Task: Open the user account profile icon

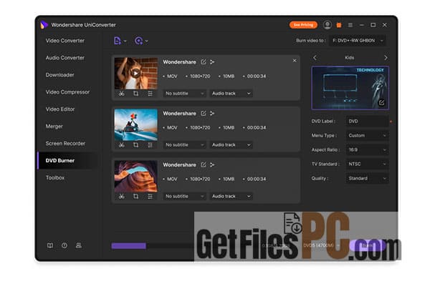Action: coord(328,25)
